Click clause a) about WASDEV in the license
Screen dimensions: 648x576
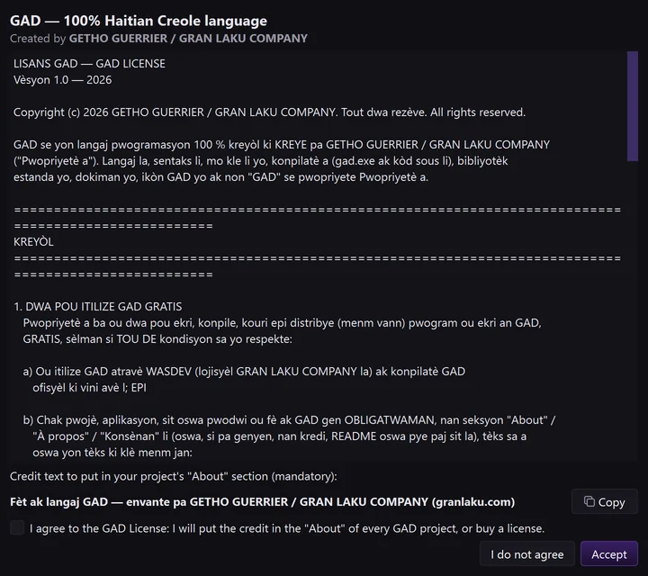[x=244, y=379]
